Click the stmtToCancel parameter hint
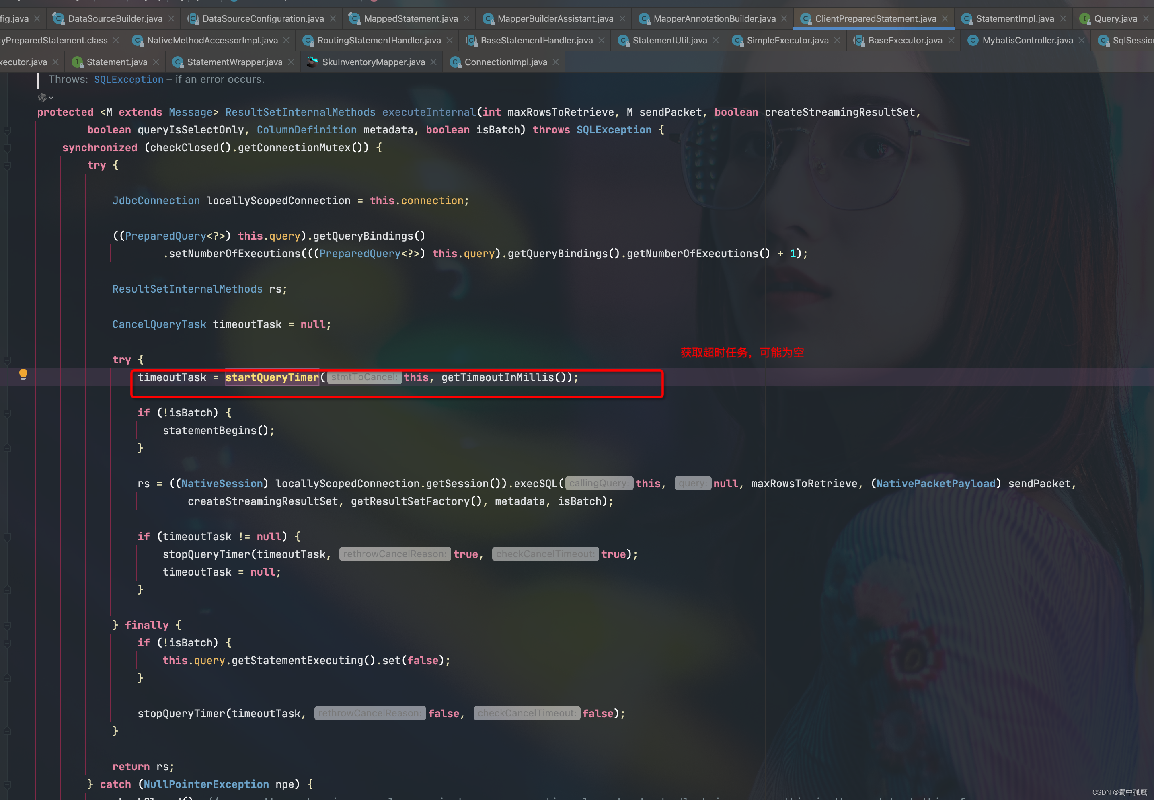 point(364,377)
